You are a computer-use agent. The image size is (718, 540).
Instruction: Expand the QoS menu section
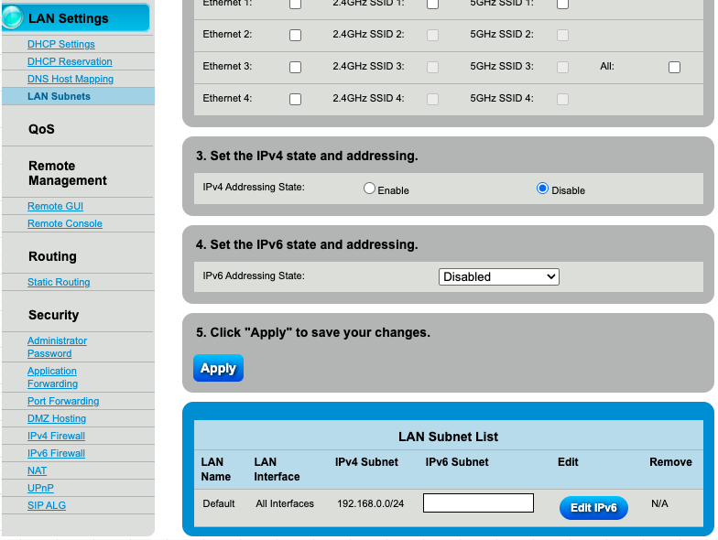[x=41, y=129]
